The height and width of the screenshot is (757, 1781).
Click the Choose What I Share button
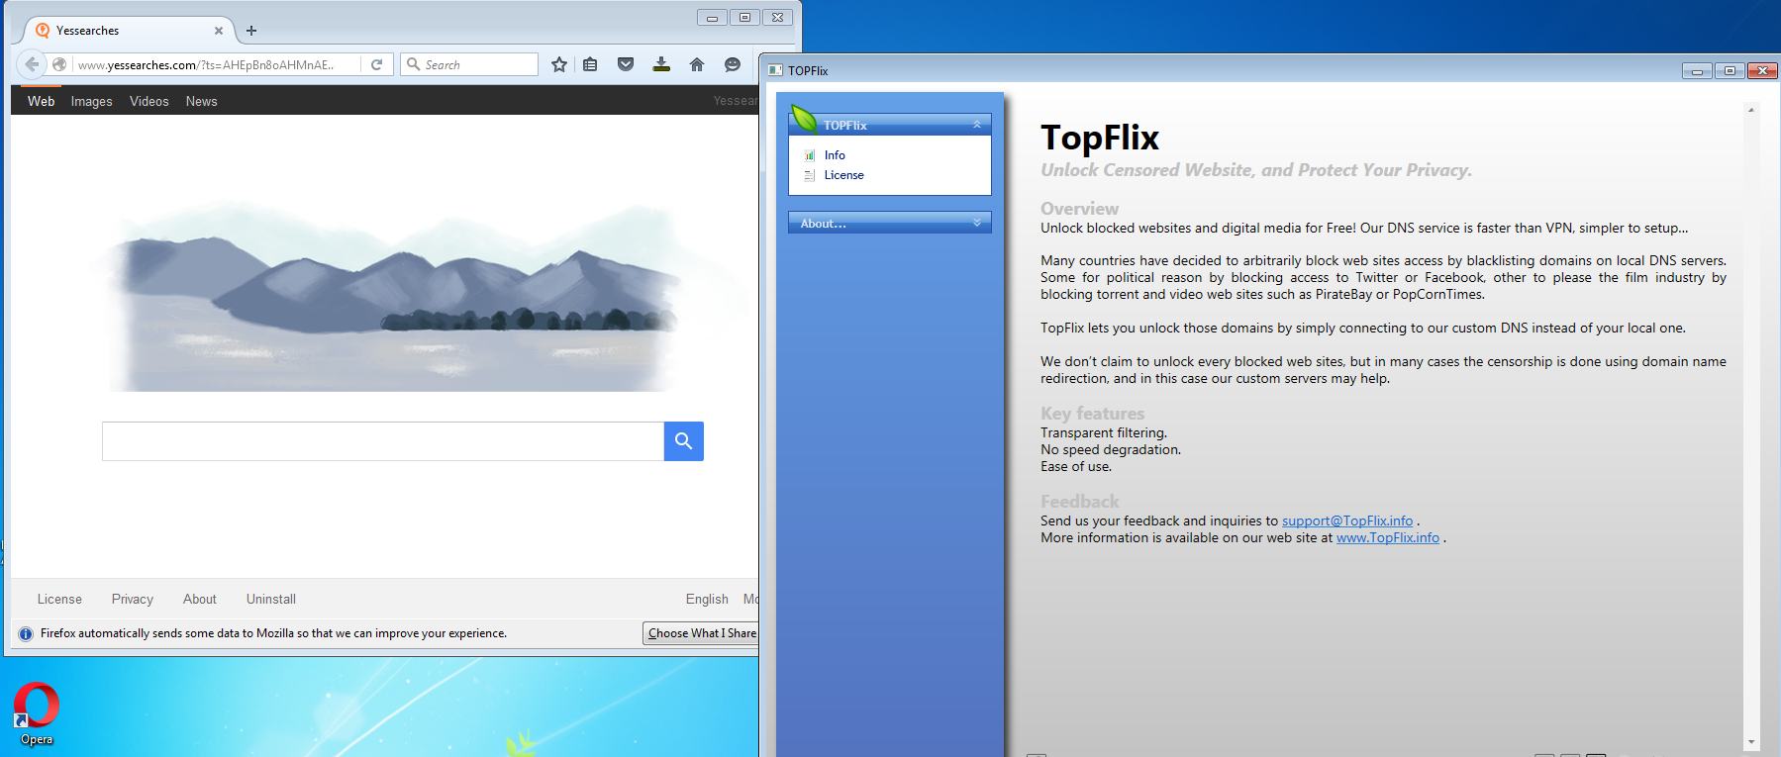pos(701,633)
